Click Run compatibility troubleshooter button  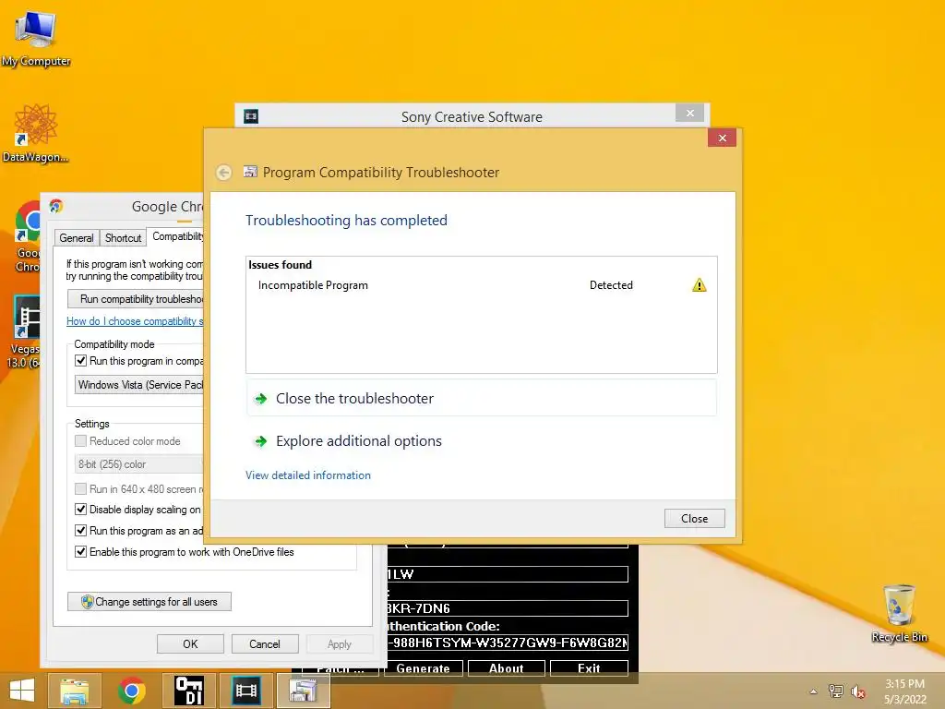(x=136, y=299)
